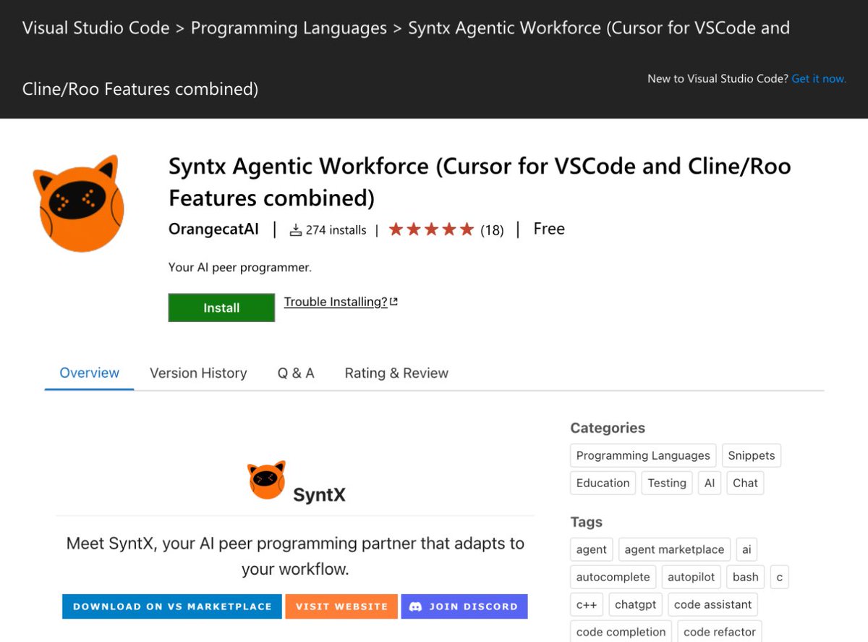Select the AI category chip
868x642 pixels.
pos(710,483)
